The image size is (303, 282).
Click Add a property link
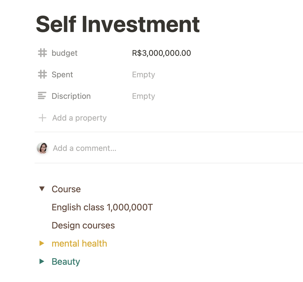tap(79, 118)
